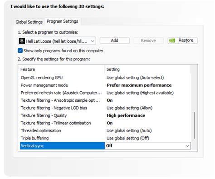
Task: Click the Add button
Action: point(114,40)
